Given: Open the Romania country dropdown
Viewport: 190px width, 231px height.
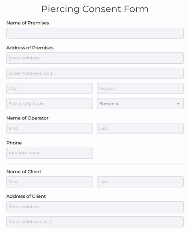Looking at the screenshot, I should click(140, 103).
